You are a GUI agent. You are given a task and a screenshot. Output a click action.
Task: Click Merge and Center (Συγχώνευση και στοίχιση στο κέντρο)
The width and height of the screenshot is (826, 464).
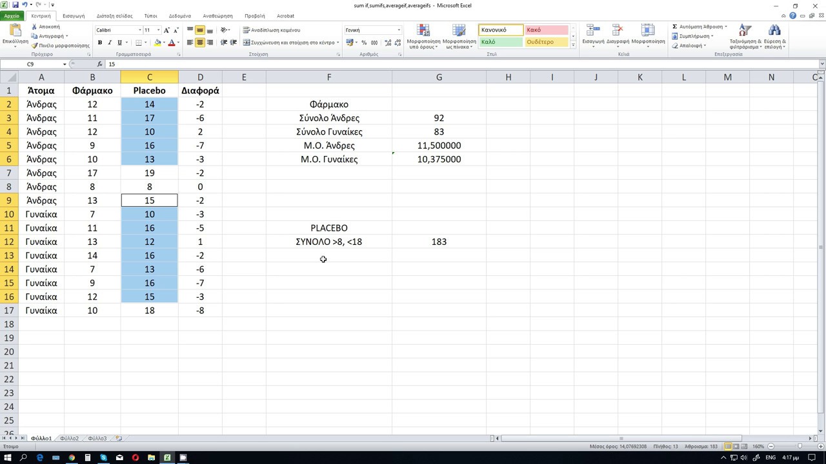point(291,43)
